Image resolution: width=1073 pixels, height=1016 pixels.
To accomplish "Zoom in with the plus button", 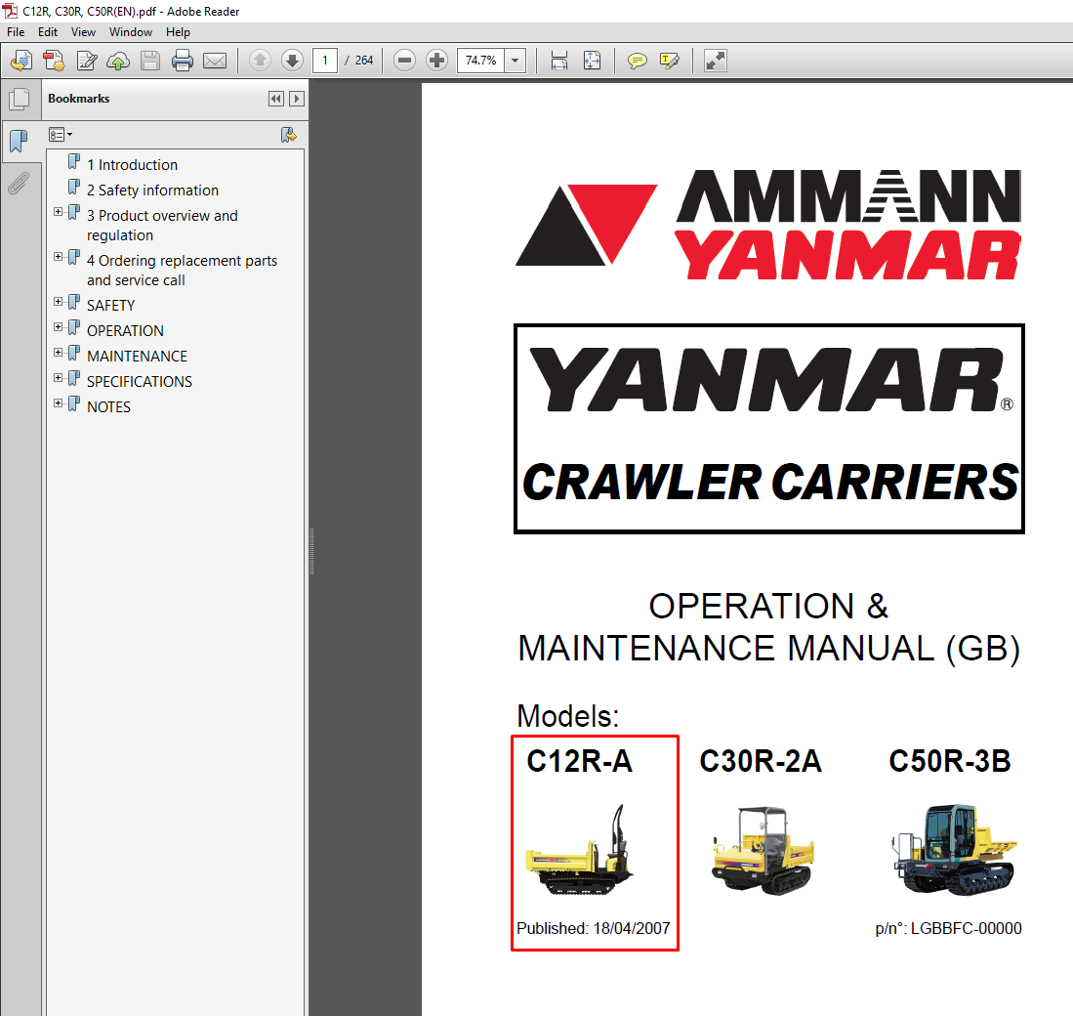I will pyautogui.click(x=436, y=61).
